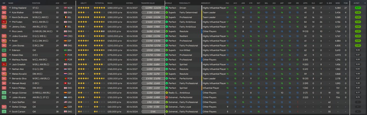The width and height of the screenshot is (367, 115).
Task: Click red morale icon for Julián Álvarez
Action: (167, 97)
